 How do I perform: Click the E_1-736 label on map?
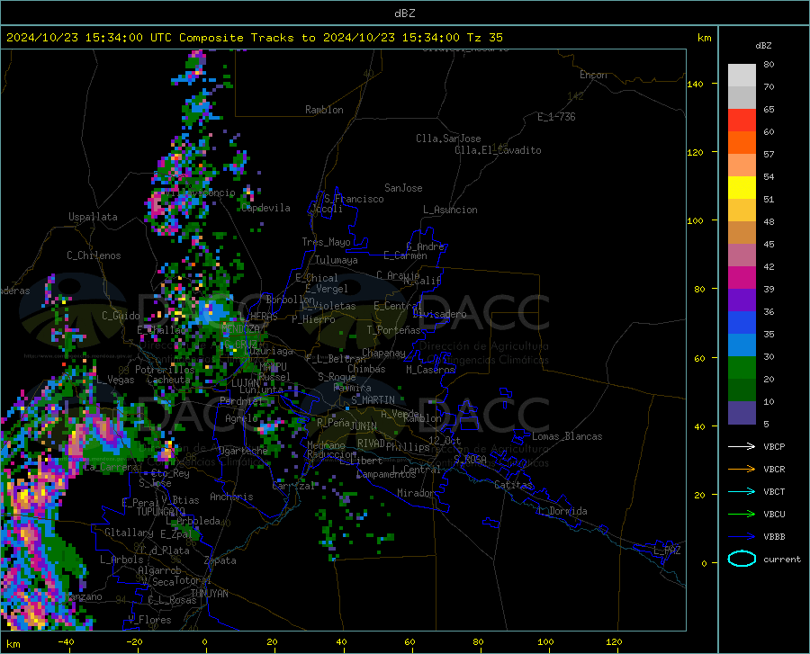(x=556, y=117)
